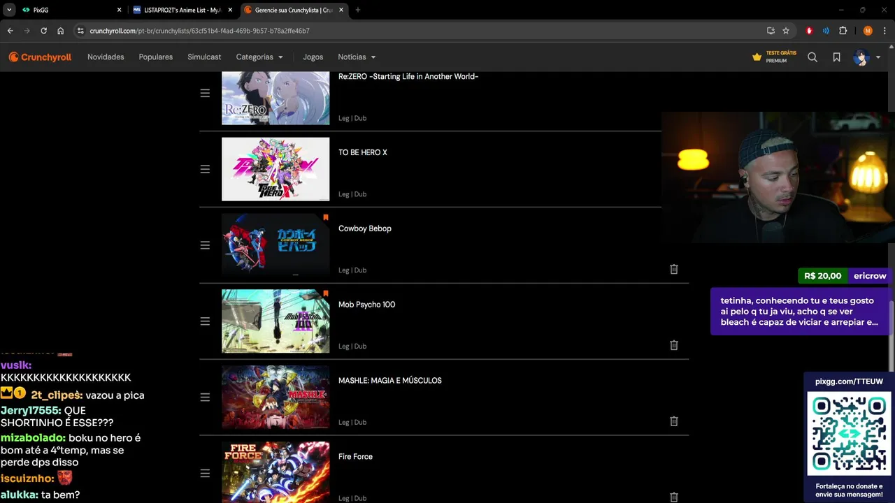This screenshot has width=895, height=503.
Task: Close the Anime List tab
Action: click(x=230, y=10)
